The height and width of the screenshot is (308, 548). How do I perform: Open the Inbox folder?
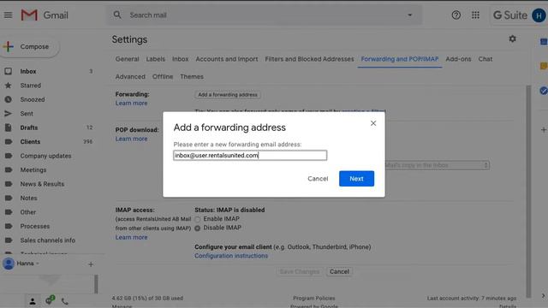tap(28, 71)
